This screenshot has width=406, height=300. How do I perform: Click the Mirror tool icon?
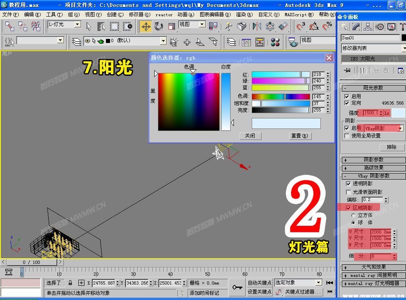pos(257,26)
